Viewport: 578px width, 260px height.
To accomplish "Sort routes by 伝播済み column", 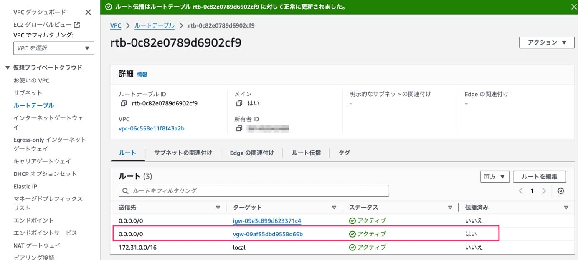I will (566, 207).
